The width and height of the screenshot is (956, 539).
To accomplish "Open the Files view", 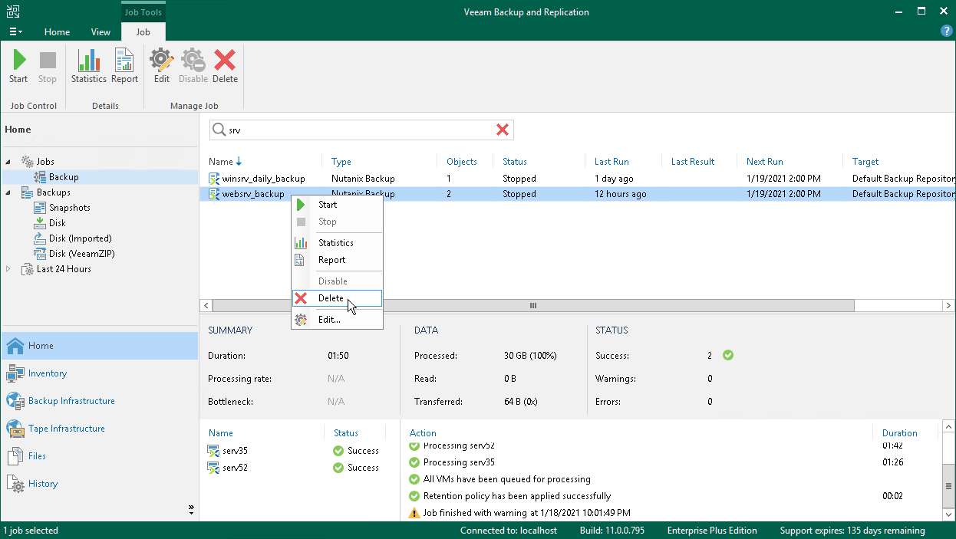I will click(x=100, y=456).
